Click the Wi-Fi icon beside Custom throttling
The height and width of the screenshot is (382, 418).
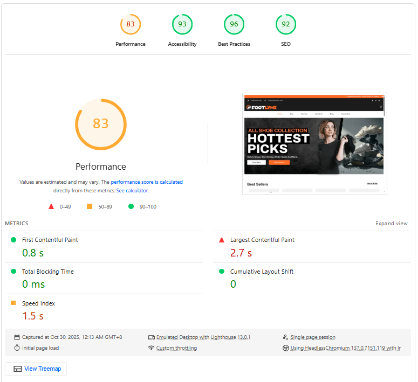tap(151, 348)
